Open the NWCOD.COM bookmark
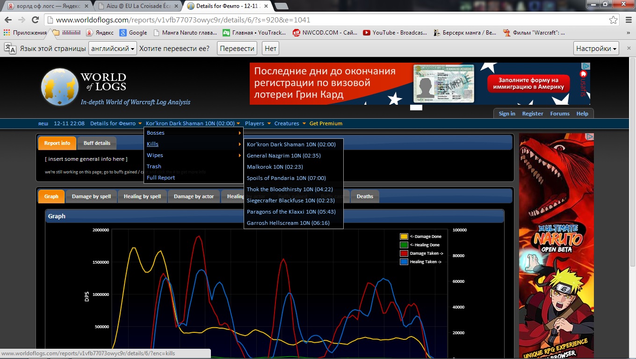 pyautogui.click(x=325, y=33)
